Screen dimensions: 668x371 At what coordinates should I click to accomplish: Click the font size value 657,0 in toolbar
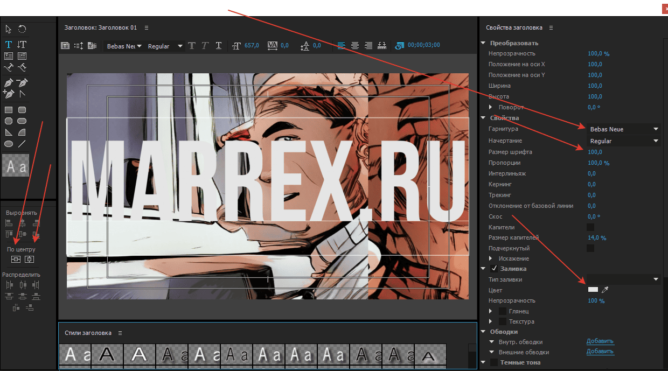(x=252, y=46)
